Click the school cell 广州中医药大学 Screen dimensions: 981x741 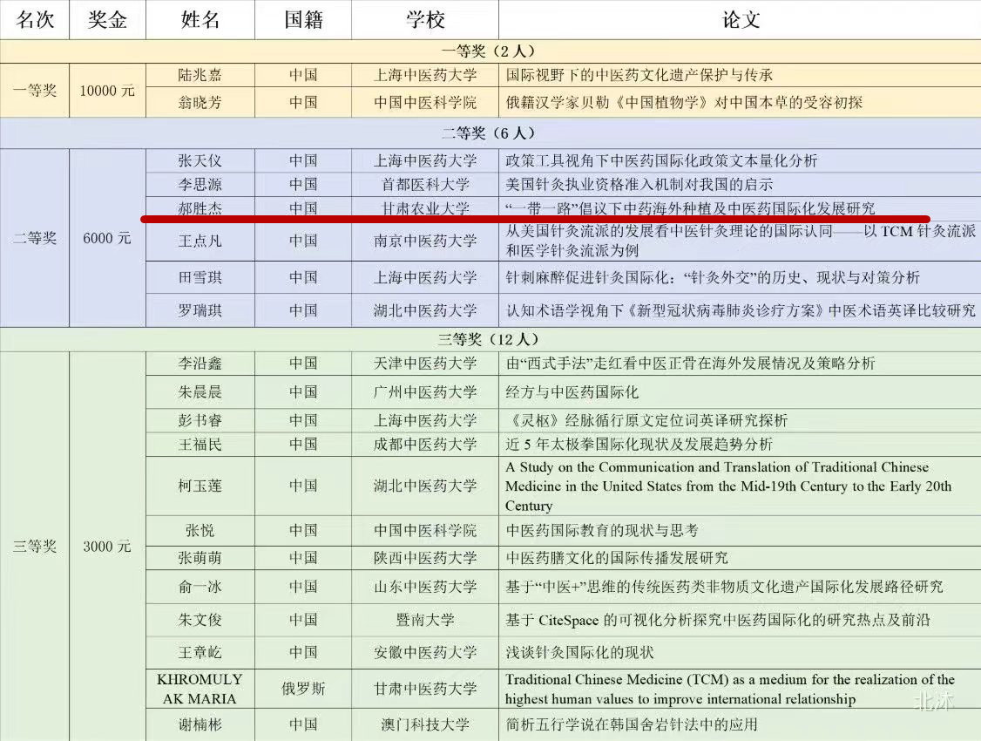coord(425,392)
